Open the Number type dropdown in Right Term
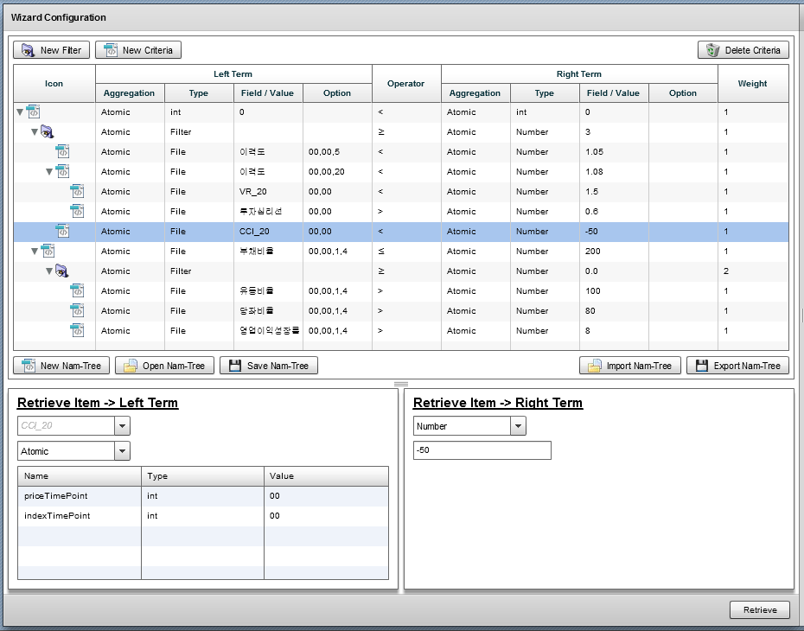 pyautogui.click(x=518, y=426)
